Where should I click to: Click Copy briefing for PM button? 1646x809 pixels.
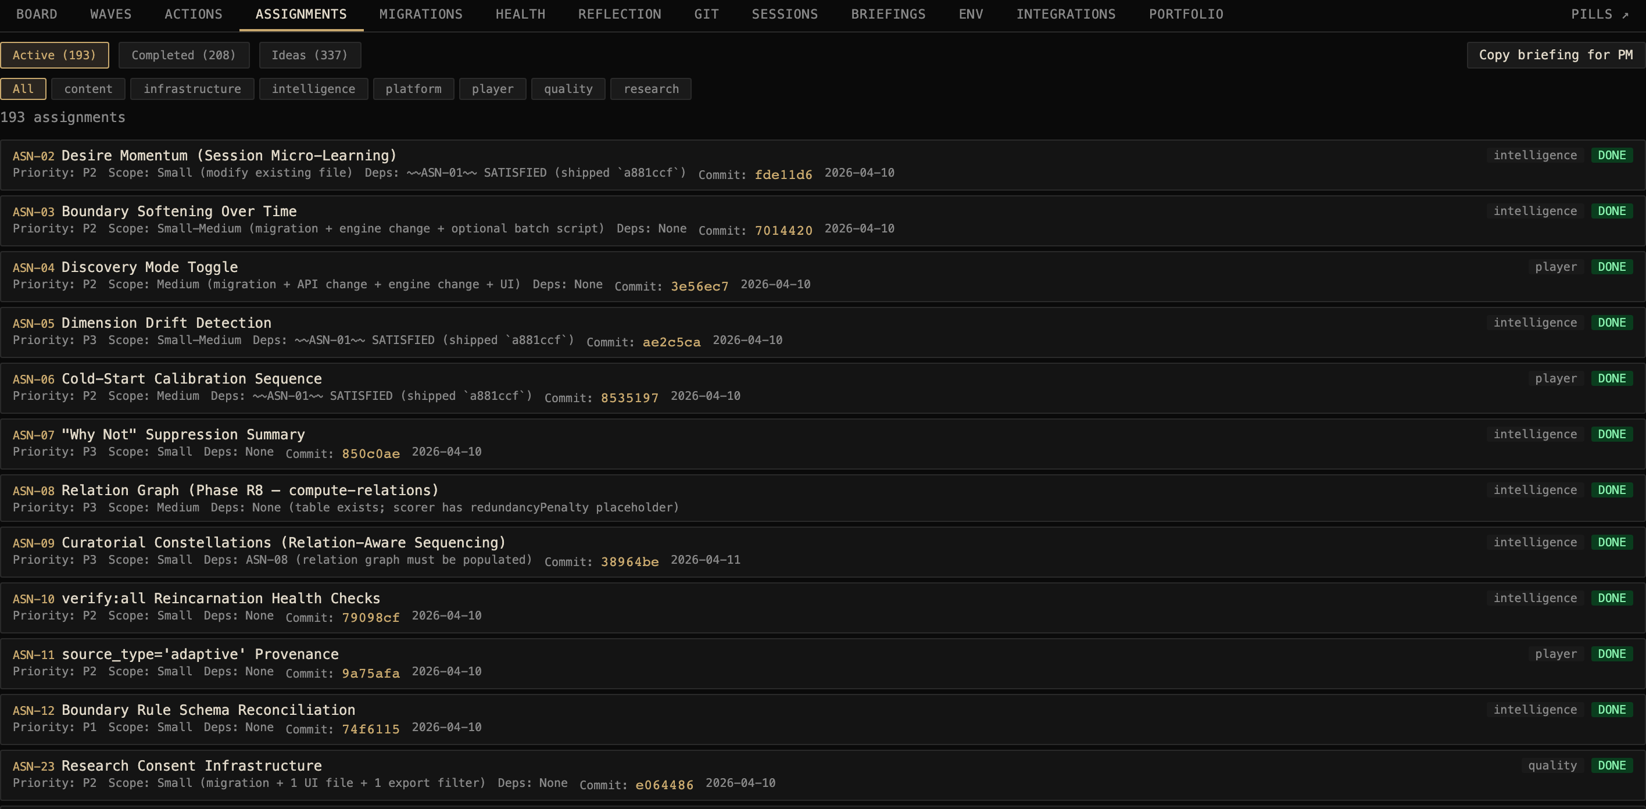point(1555,55)
